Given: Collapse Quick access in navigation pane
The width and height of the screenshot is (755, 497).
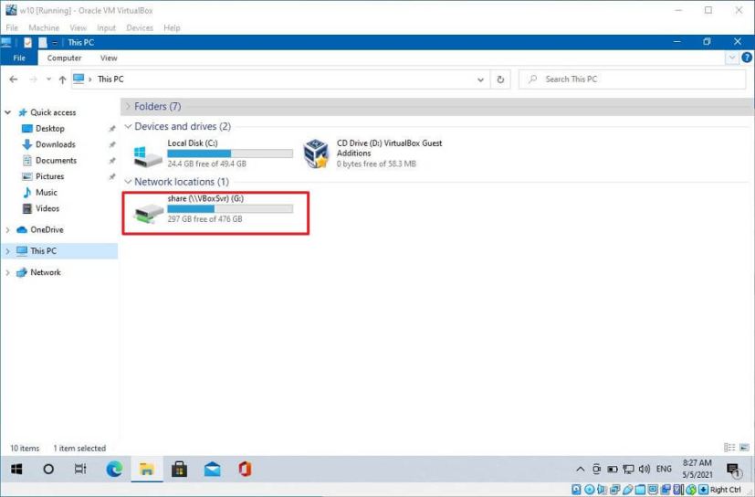Looking at the screenshot, I should tap(7, 112).
